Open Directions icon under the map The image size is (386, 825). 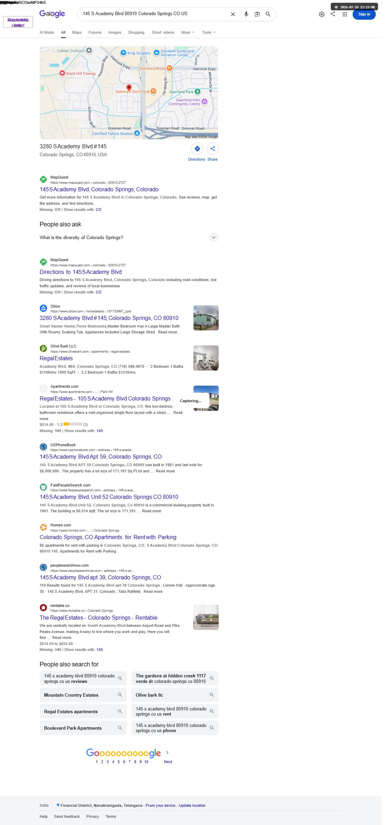pyautogui.click(x=197, y=149)
